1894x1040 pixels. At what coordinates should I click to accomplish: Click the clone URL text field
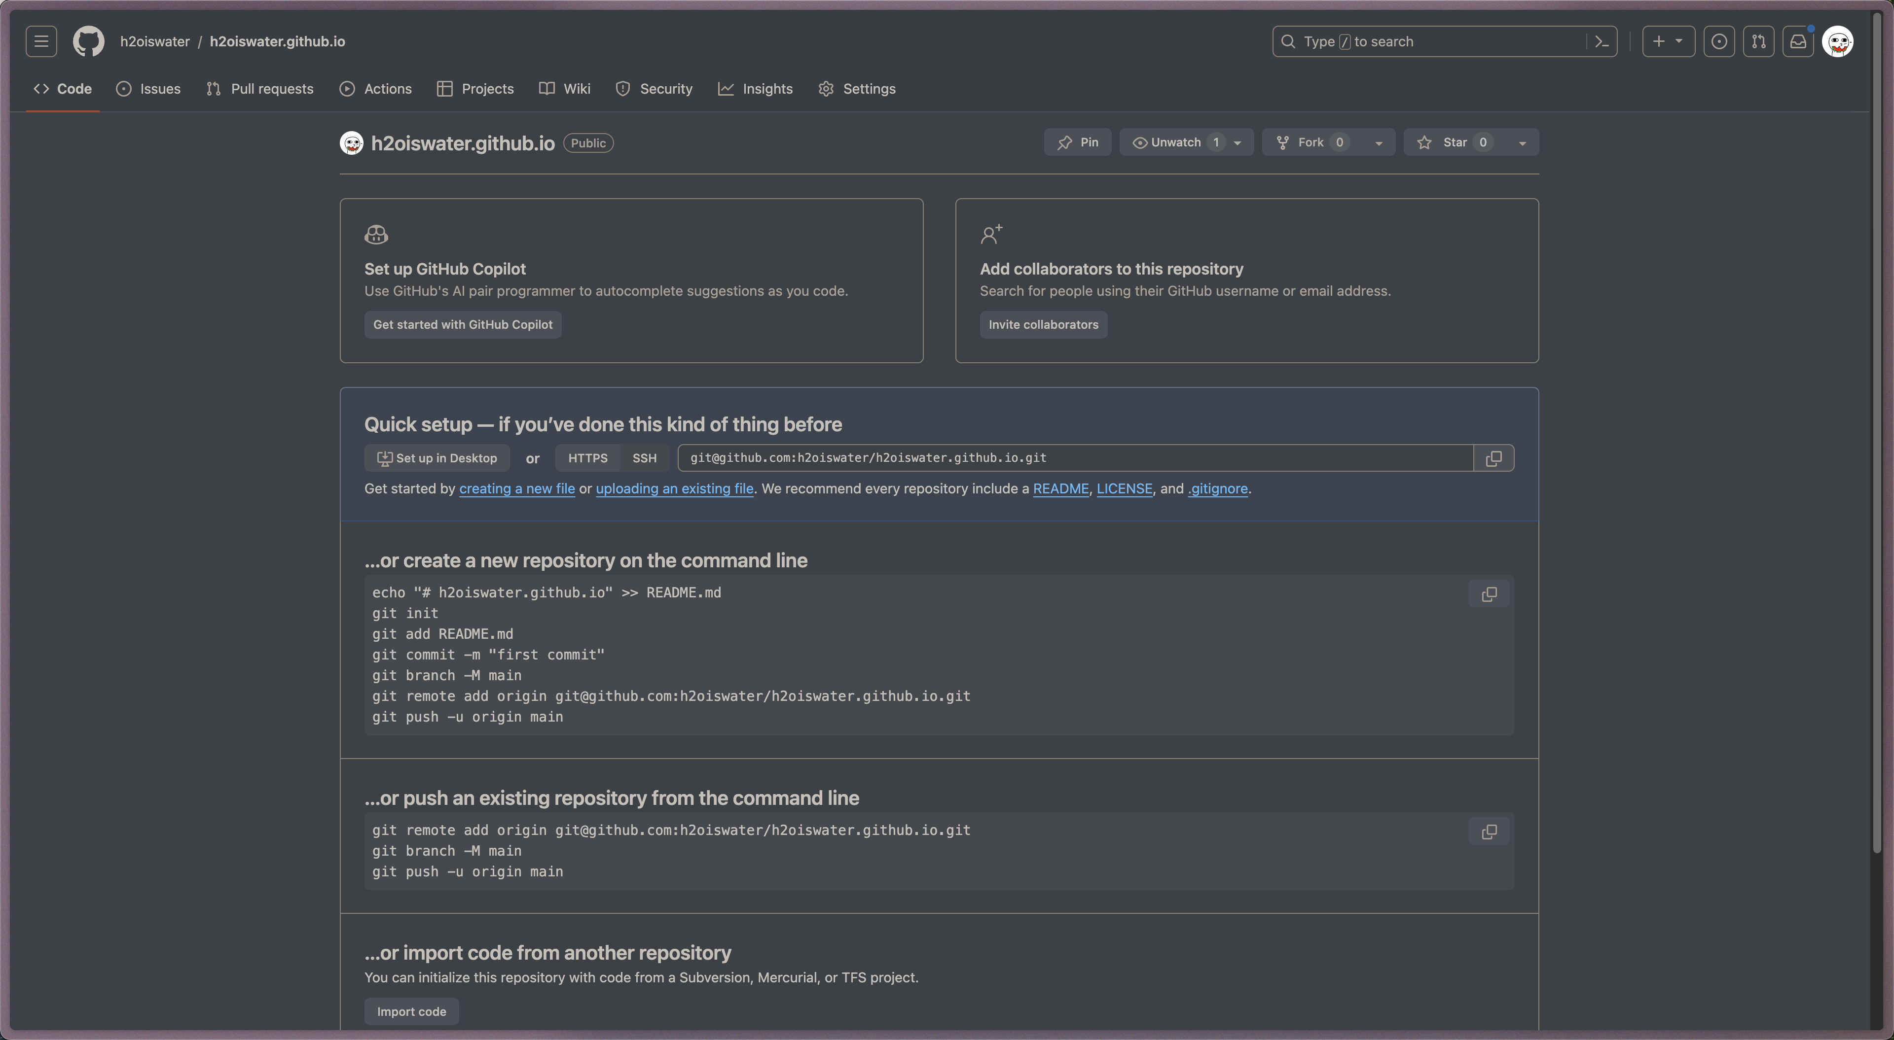tap(1075, 458)
